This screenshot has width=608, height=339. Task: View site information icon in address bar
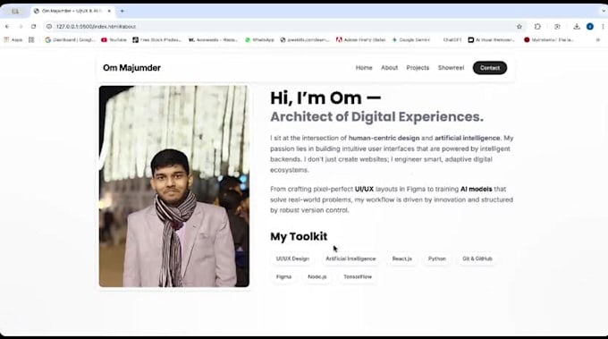(49, 26)
